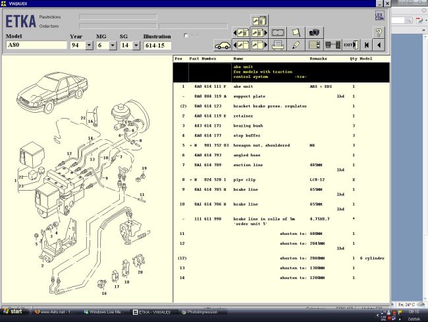The height and width of the screenshot is (322, 428).
Task: Select shorten to: 1300MM row
Action: point(281,268)
